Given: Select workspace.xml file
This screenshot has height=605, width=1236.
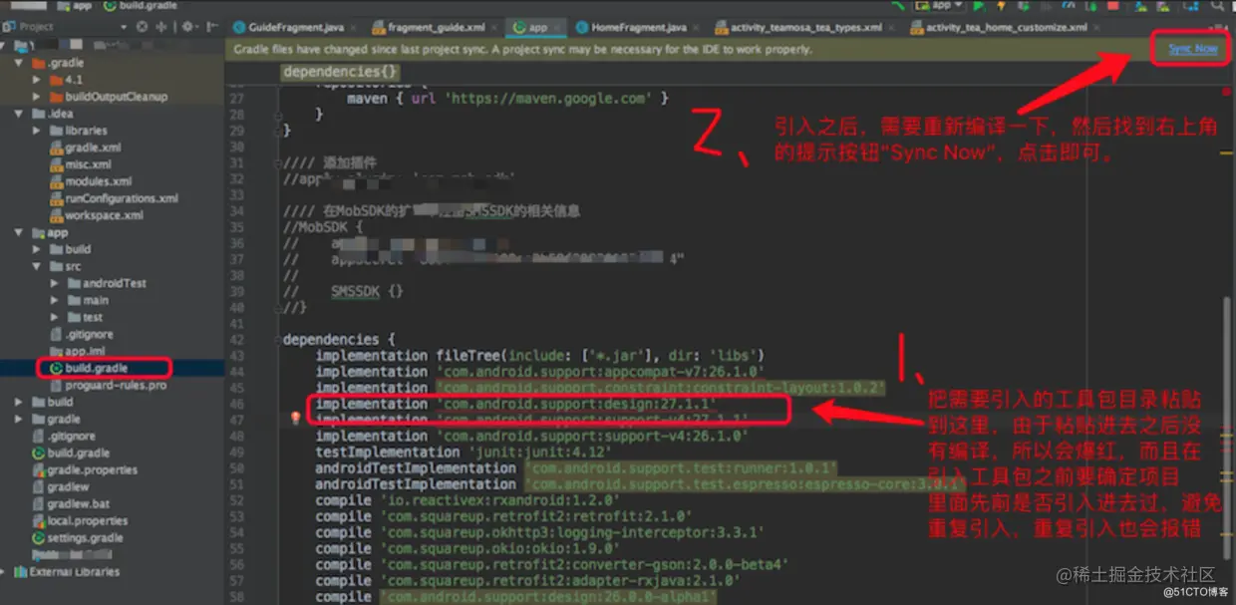Looking at the screenshot, I should click(x=96, y=215).
